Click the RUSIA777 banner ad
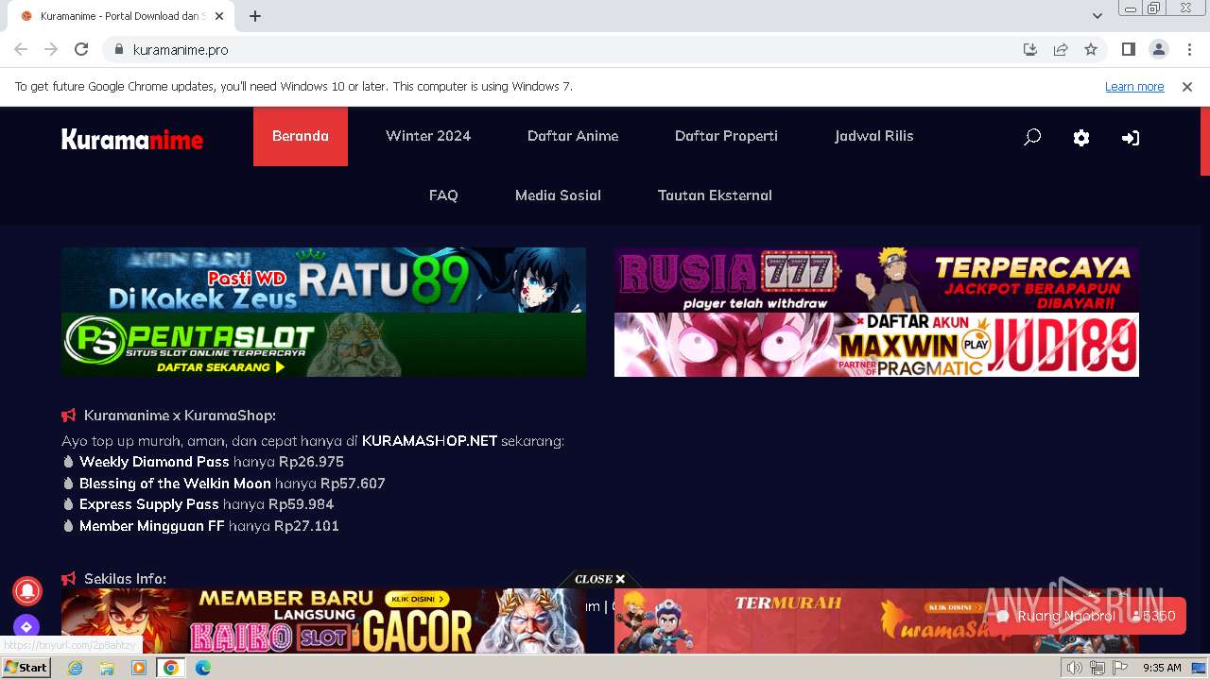This screenshot has width=1210, height=680. [x=876, y=280]
